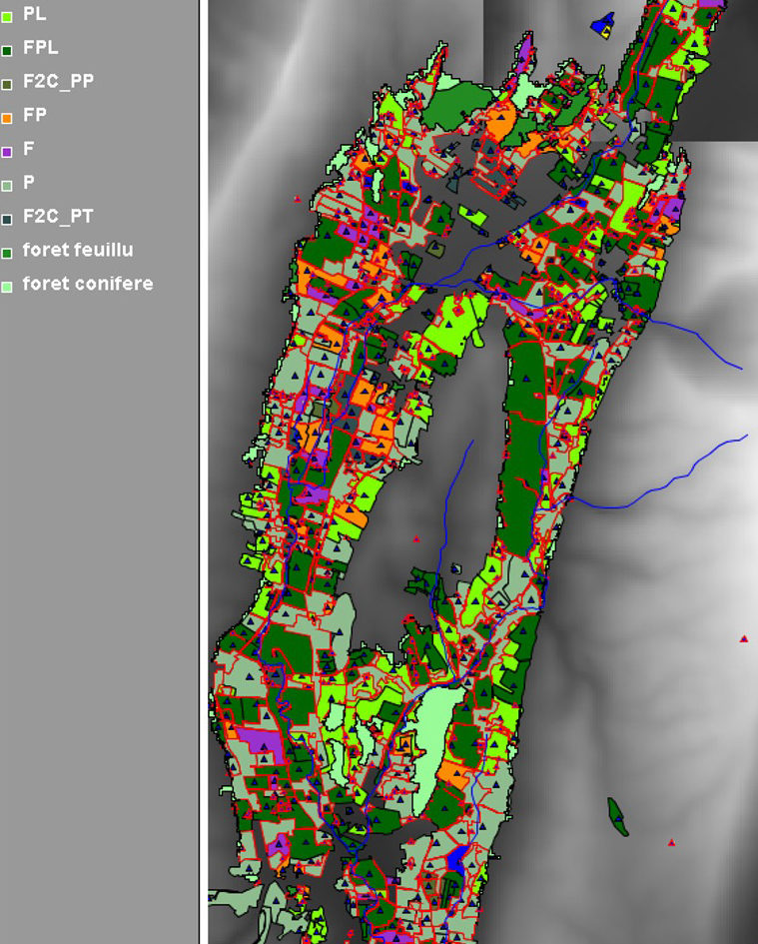This screenshot has height=944, width=758.
Task: Click the PL light green legend swatch
Action: click(x=7, y=17)
